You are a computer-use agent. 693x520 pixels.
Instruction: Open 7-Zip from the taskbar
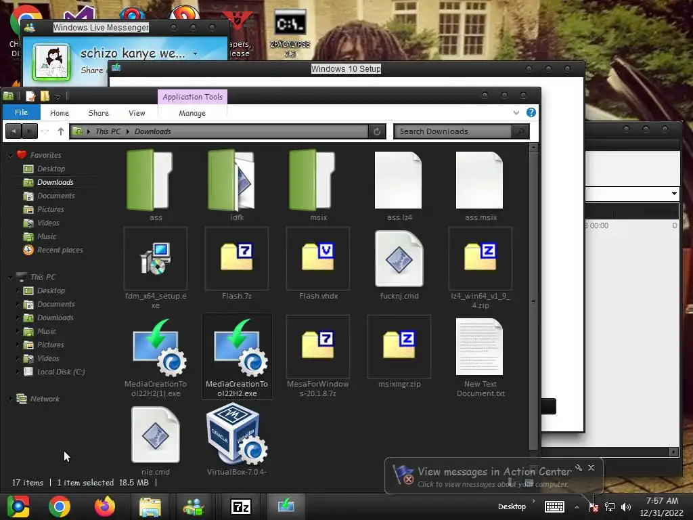click(241, 506)
